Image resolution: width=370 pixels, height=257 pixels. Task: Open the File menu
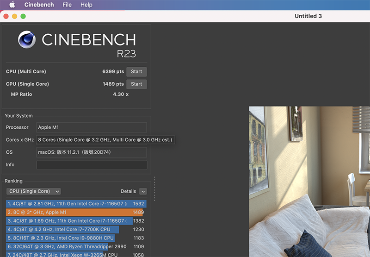[67, 5]
